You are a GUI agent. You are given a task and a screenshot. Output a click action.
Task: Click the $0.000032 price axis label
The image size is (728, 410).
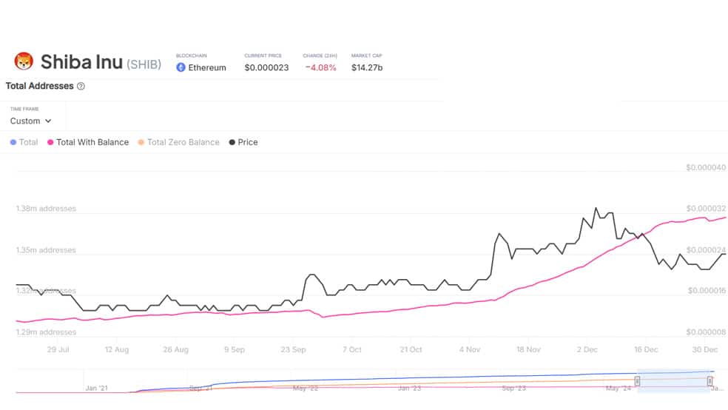706,209
